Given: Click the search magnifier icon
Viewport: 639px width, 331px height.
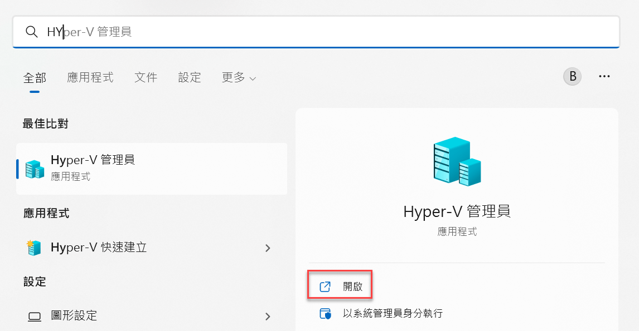Looking at the screenshot, I should pos(31,31).
